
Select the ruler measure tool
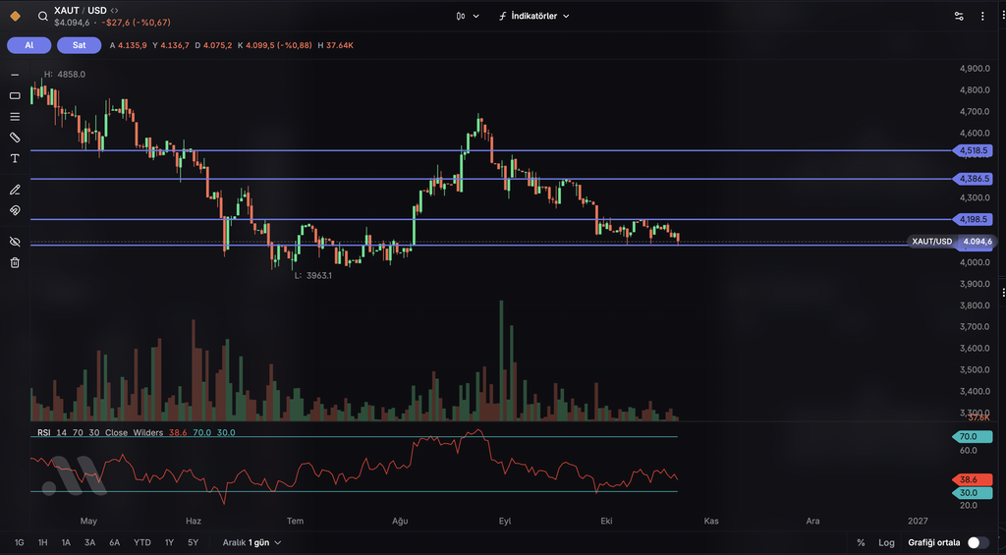pos(15,138)
